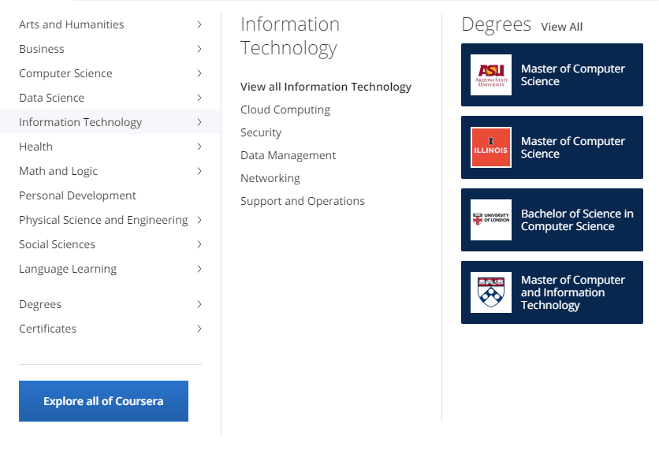Click the Illinois university logo
659x450 pixels.
click(491, 147)
